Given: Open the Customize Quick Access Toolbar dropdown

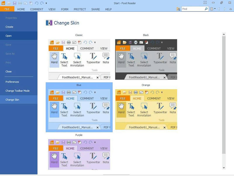Looking at the screenshot, I should click(46, 3).
